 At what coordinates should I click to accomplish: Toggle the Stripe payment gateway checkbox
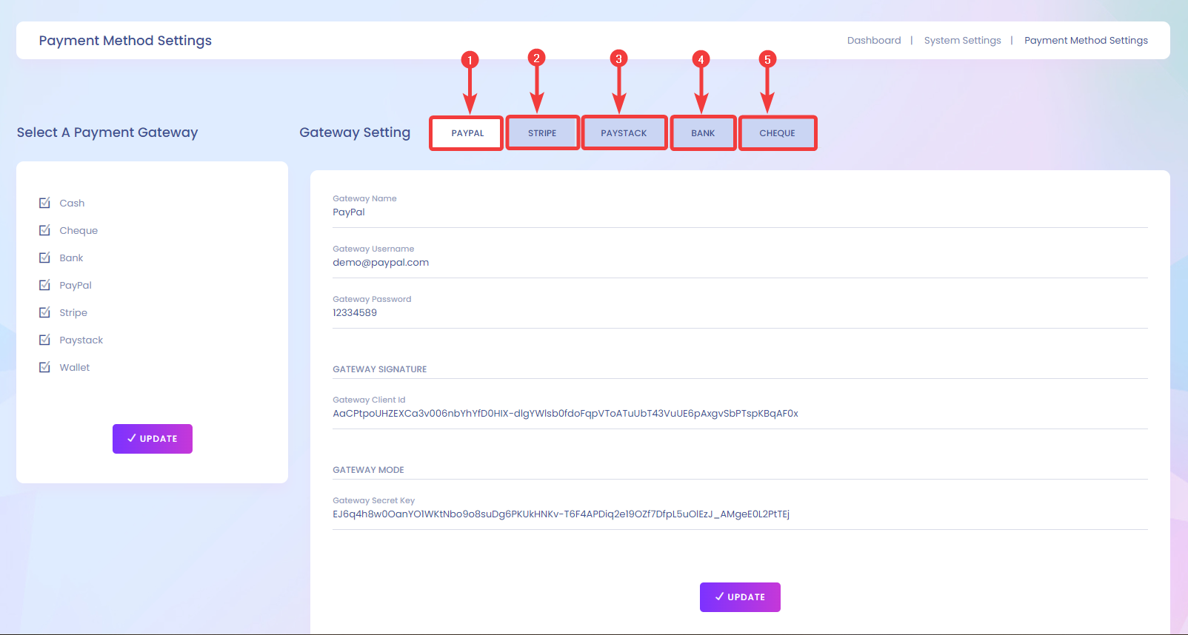point(45,312)
